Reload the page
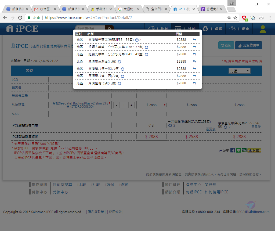 coord(20,18)
